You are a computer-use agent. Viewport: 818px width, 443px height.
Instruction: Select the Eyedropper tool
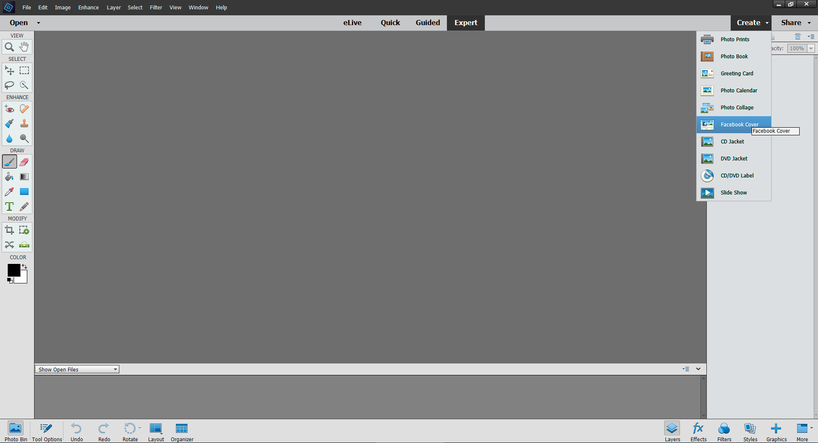pos(9,191)
